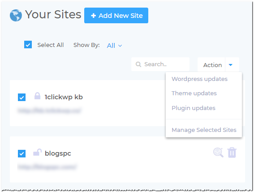Select Manage Selected Sites option
Image resolution: width=254 pixels, height=195 pixels.
(204, 130)
